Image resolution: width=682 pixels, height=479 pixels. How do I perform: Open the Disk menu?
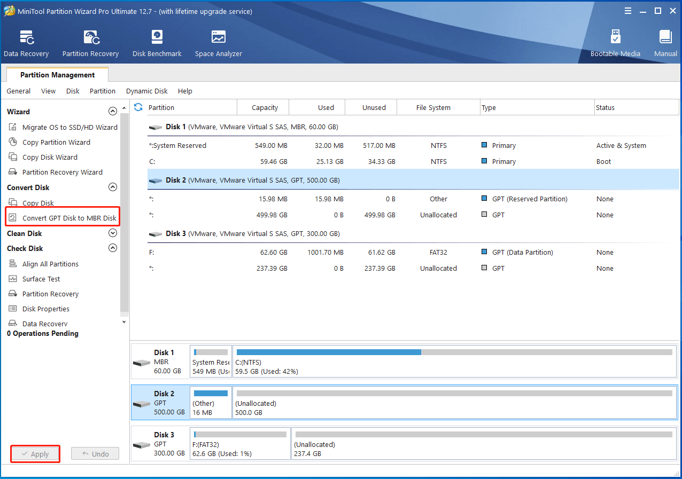point(73,91)
